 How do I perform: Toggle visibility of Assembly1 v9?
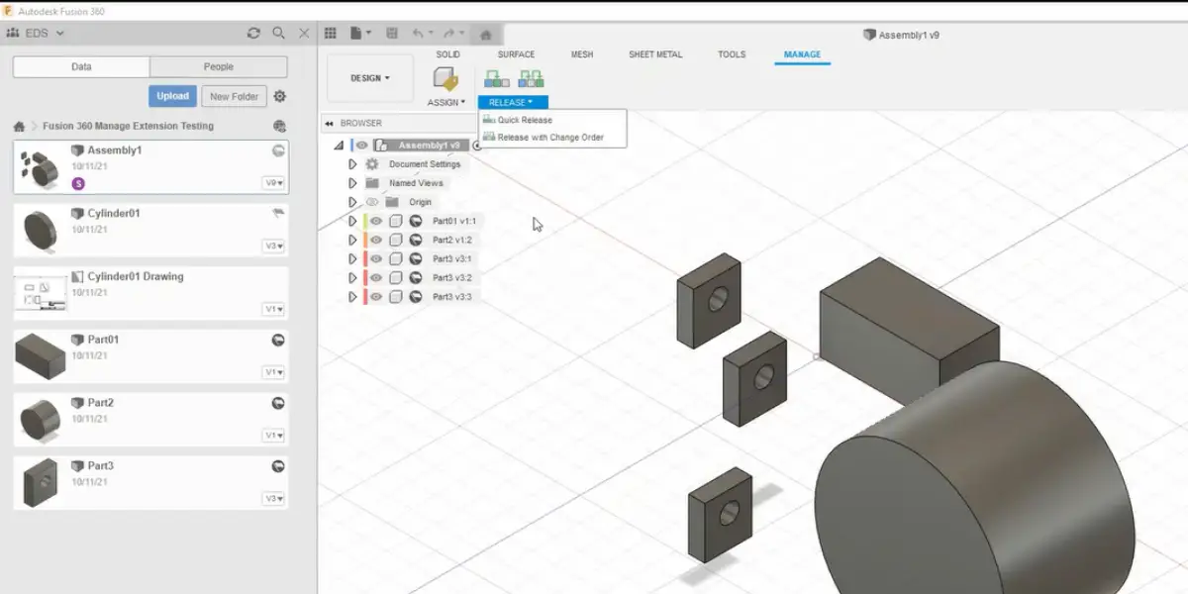point(362,146)
